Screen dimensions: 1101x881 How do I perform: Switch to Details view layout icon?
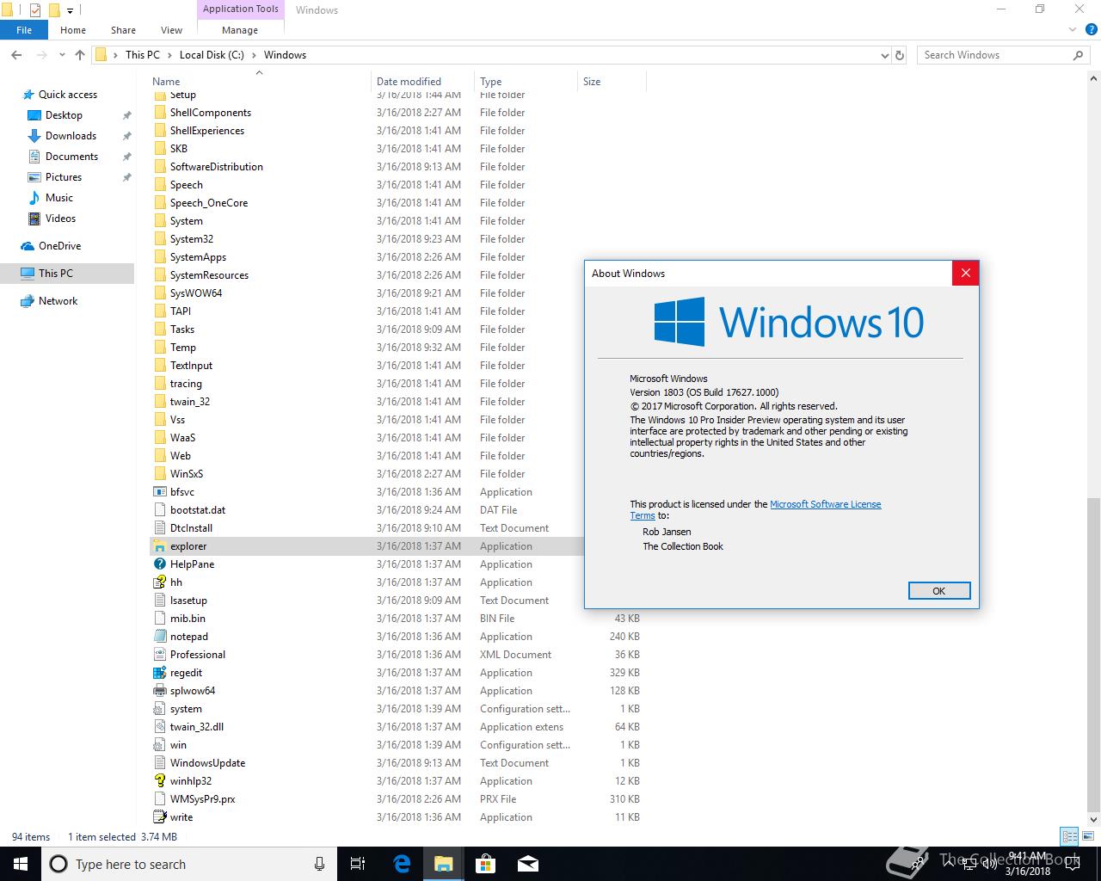[x=1069, y=836]
